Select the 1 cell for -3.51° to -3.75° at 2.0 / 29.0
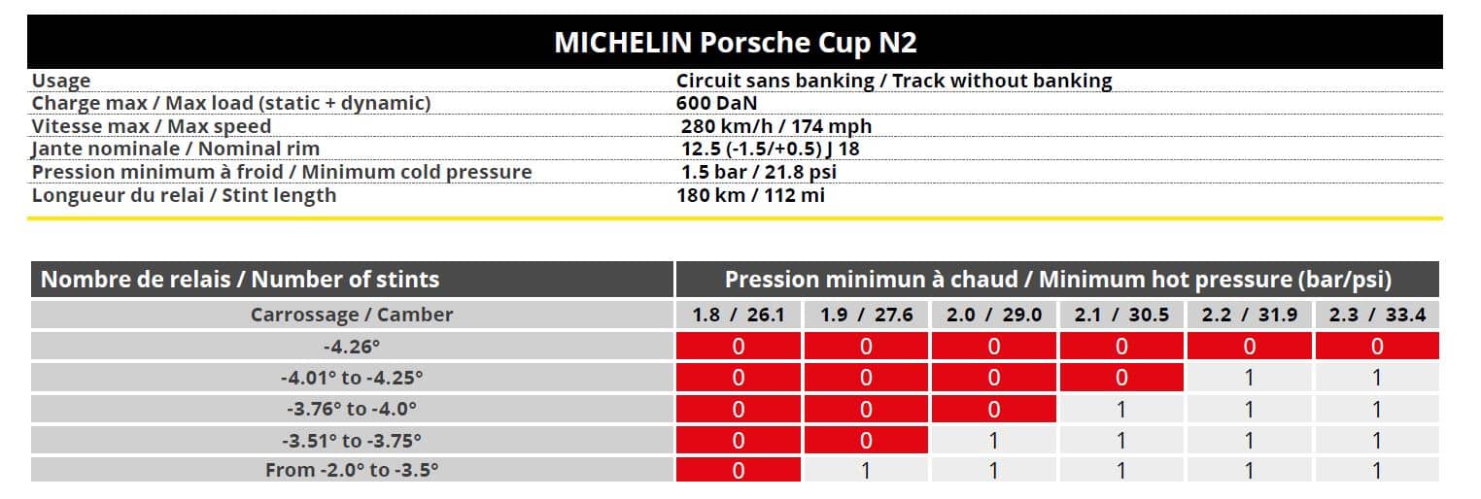Viewport: 1481px width, 499px height. tap(993, 440)
